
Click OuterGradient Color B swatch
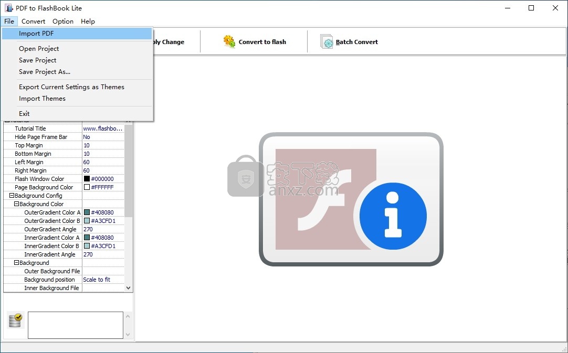point(87,220)
